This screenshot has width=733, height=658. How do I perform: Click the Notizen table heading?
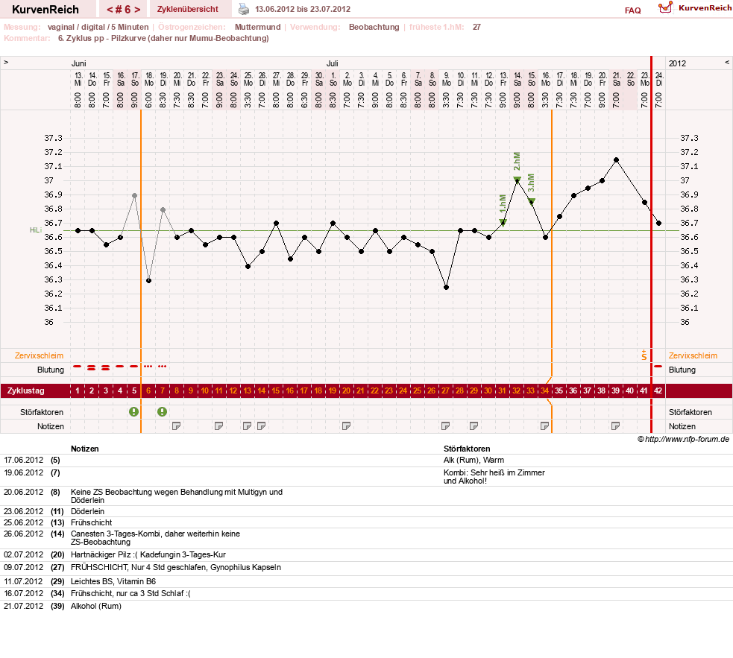click(84, 449)
